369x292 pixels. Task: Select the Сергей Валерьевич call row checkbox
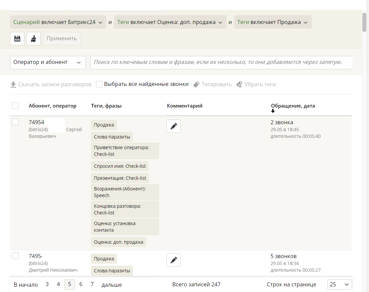click(x=15, y=122)
